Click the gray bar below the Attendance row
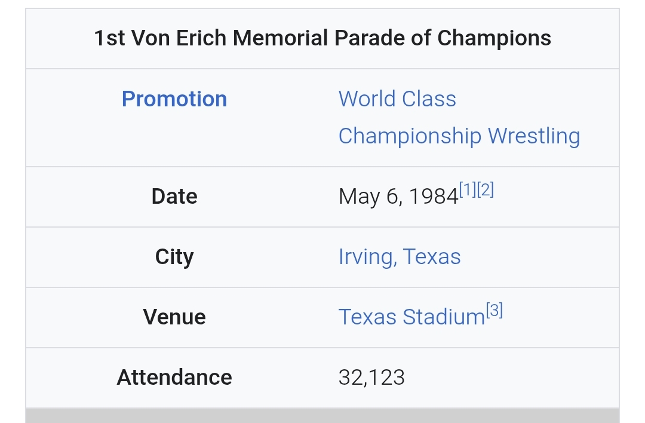The image size is (645, 423). point(322,415)
